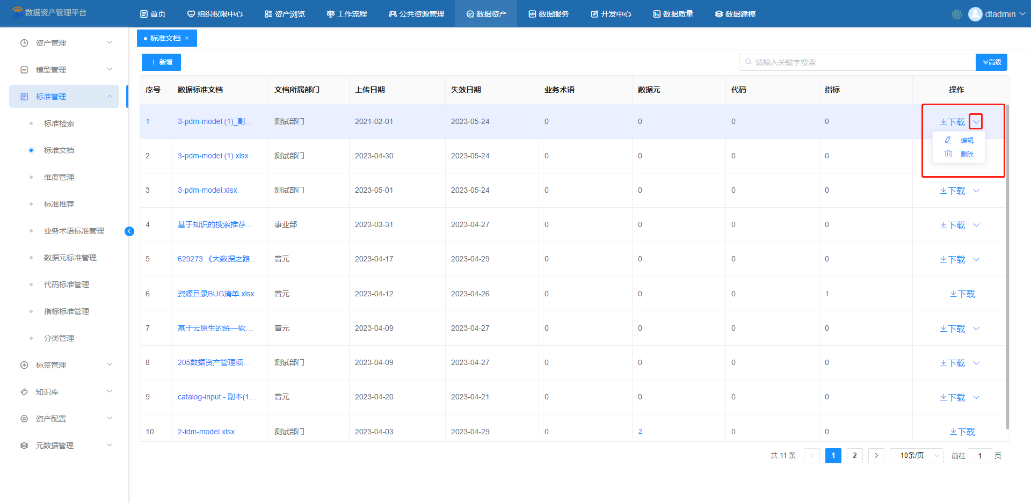Download the 3-pdm-model.xlsx row file
The width and height of the screenshot is (1031, 503).
(x=953, y=191)
